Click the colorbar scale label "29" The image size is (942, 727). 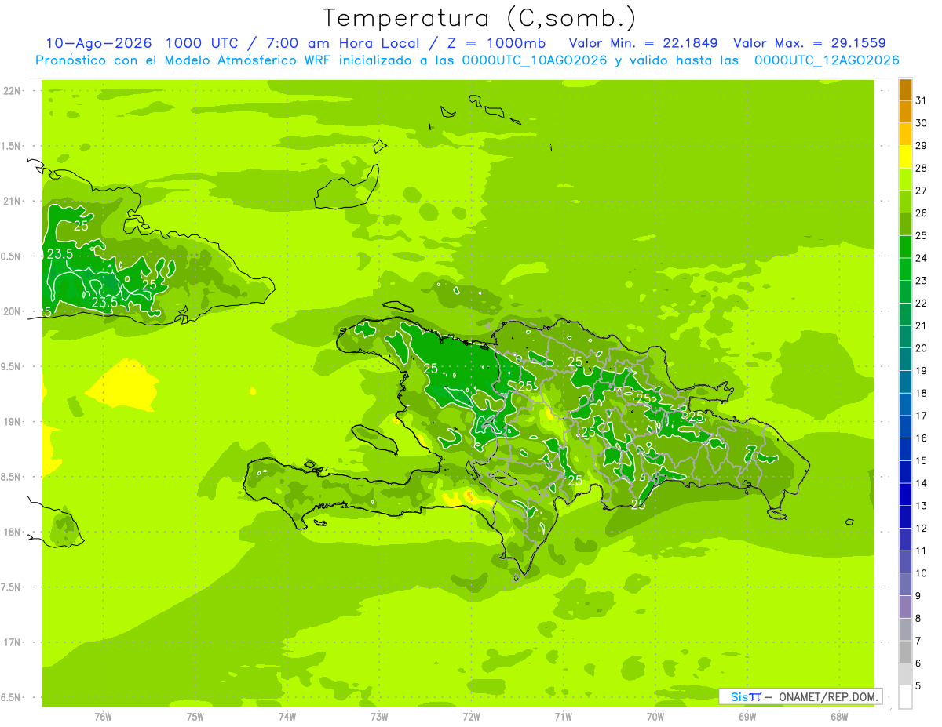pyautogui.click(x=922, y=146)
